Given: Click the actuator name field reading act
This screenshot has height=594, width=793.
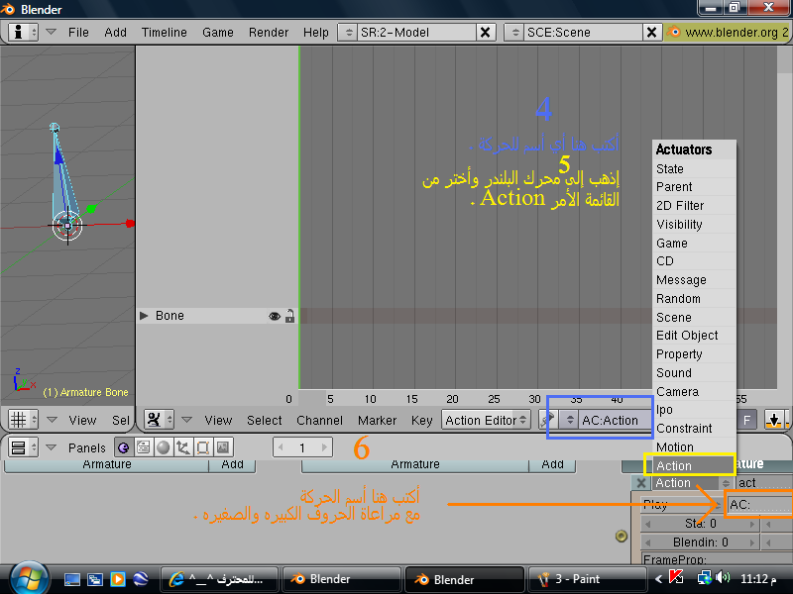Looking at the screenshot, I should click(x=764, y=483).
